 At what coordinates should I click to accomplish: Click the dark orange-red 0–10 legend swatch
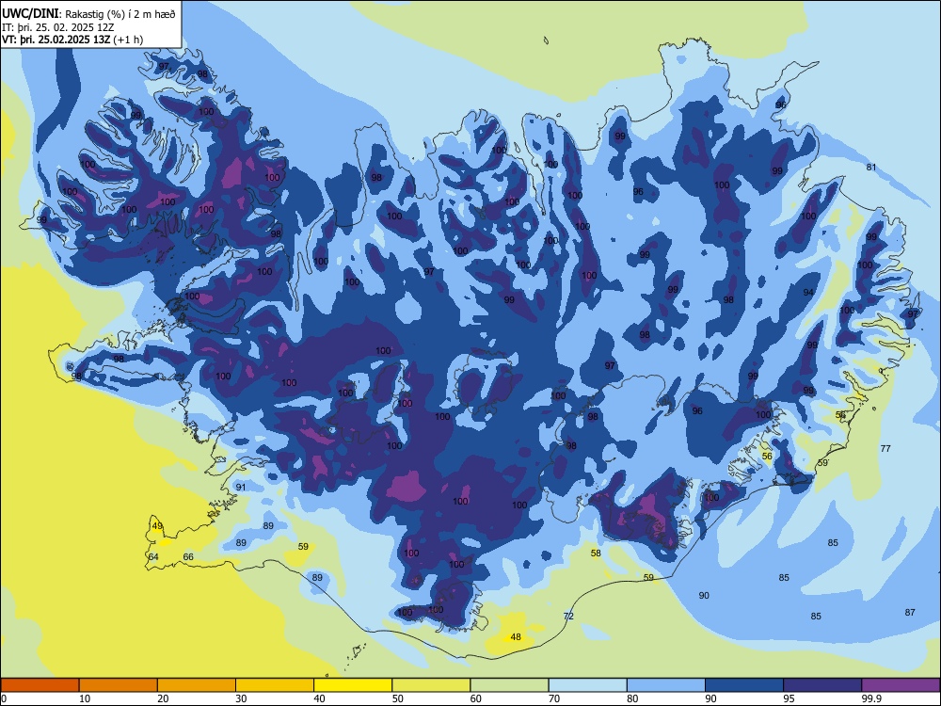[x=40, y=685]
